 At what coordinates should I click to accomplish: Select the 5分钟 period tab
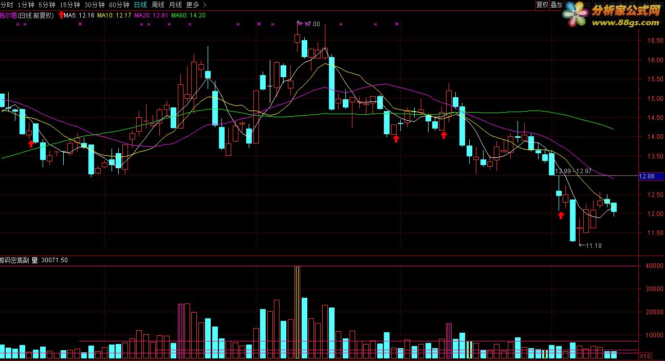pos(47,5)
